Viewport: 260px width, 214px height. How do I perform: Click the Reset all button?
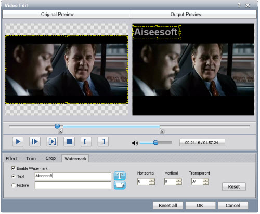[x=168, y=205]
